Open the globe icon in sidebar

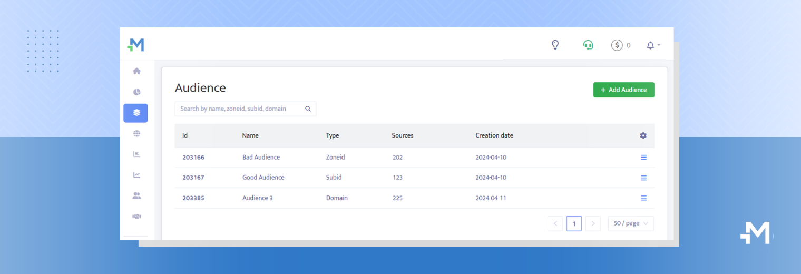click(136, 134)
